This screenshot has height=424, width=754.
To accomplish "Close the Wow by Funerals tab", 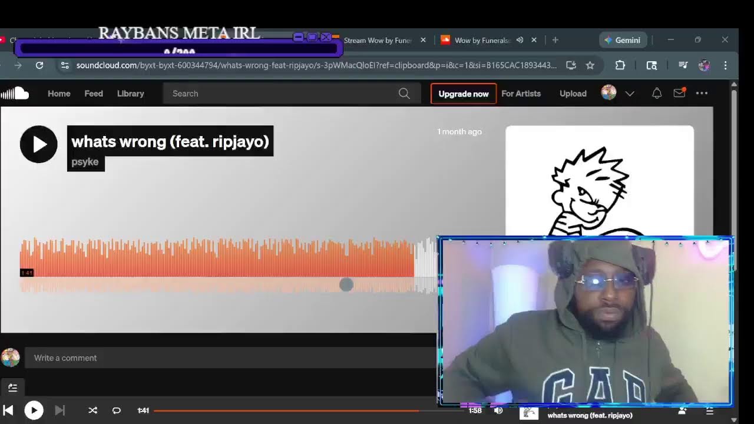I will (534, 40).
